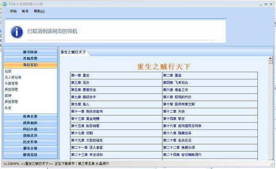Expand the 游戏竞技 category
The image size is (276, 169).
pos(30,155)
